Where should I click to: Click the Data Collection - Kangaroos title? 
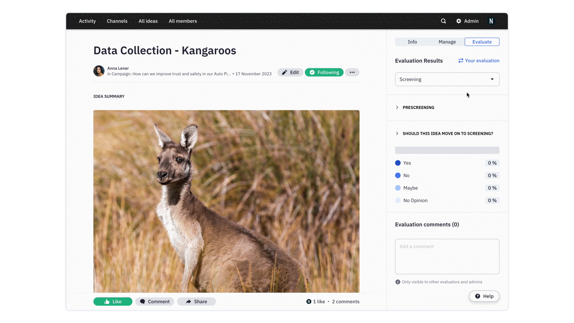[165, 51]
